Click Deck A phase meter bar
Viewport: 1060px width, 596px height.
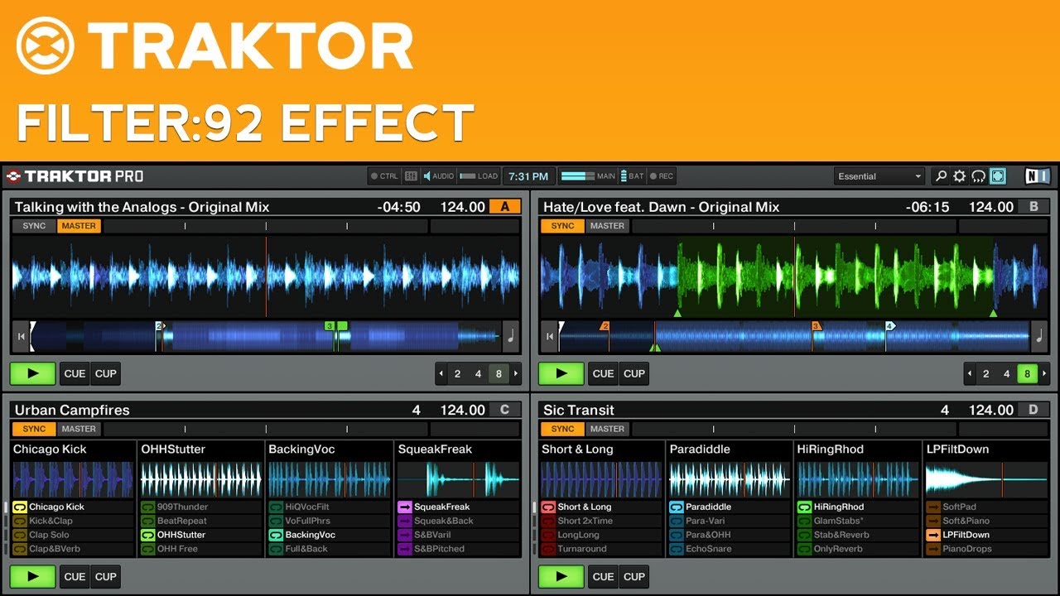coord(265,226)
